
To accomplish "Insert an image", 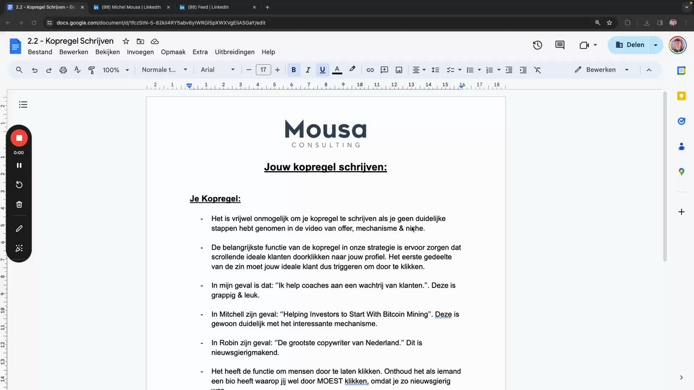I will click(399, 70).
